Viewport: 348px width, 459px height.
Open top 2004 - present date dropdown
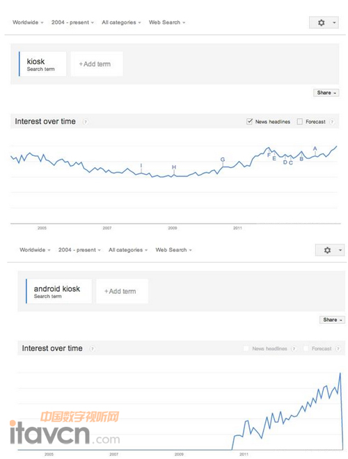tap(72, 22)
